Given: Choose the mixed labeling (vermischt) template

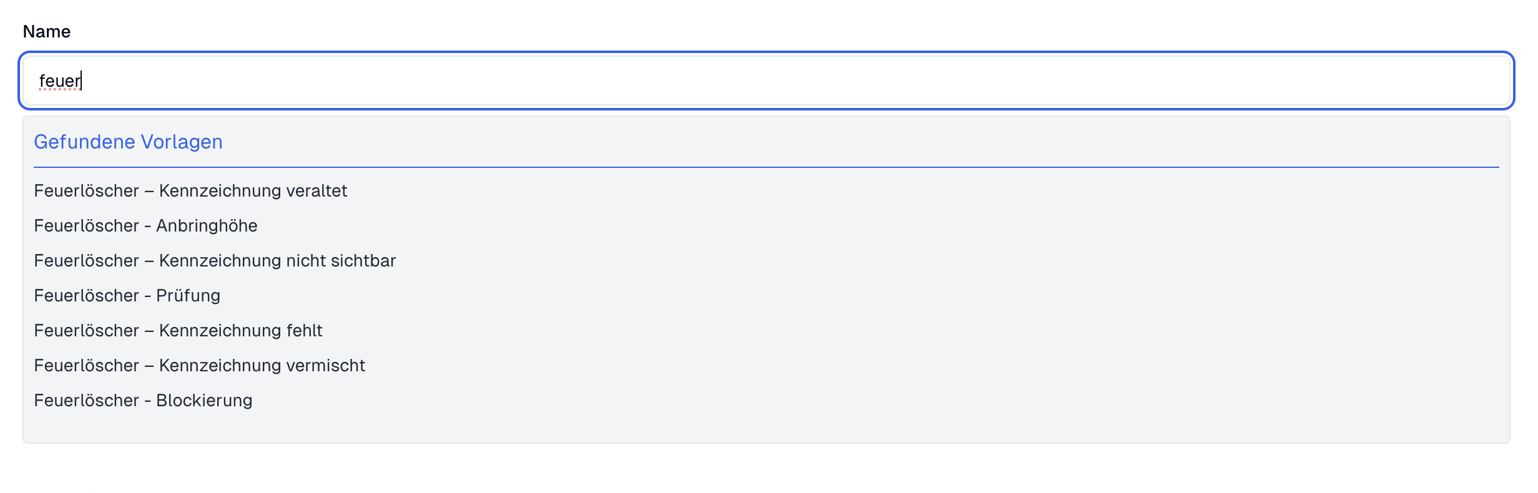Looking at the screenshot, I should [x=199, y=366].
